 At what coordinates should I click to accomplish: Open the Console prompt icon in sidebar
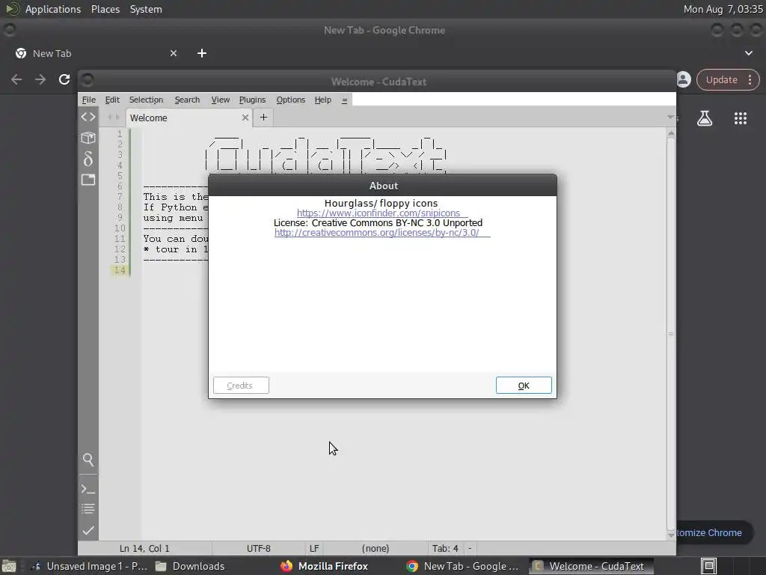(x=88, y=489)
